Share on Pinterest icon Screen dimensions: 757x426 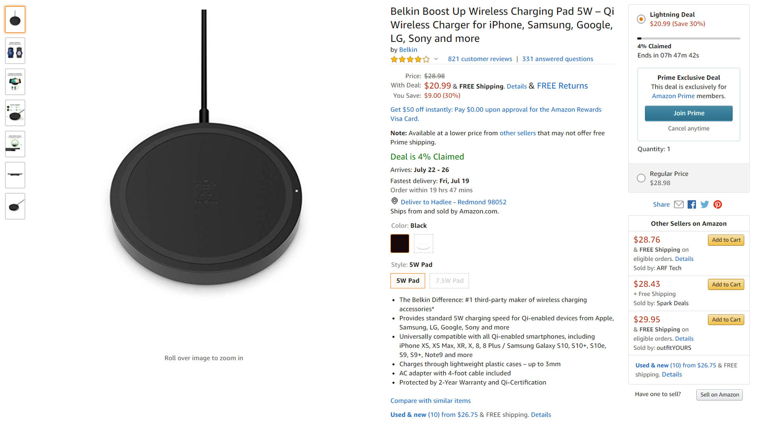(x=718, y=204)
